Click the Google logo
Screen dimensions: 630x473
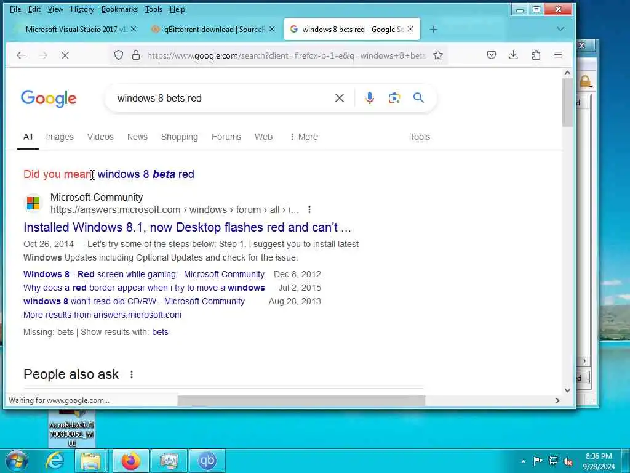(x=49, y=99)
